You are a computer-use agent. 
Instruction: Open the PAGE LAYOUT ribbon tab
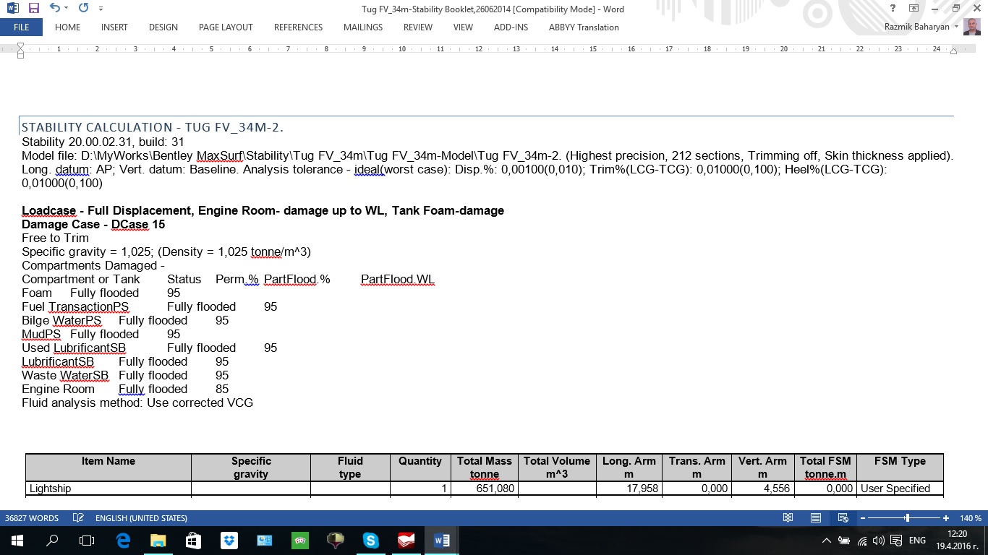coord(226,27)
